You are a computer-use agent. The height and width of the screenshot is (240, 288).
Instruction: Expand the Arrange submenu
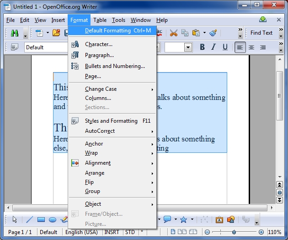coord(112,173)
